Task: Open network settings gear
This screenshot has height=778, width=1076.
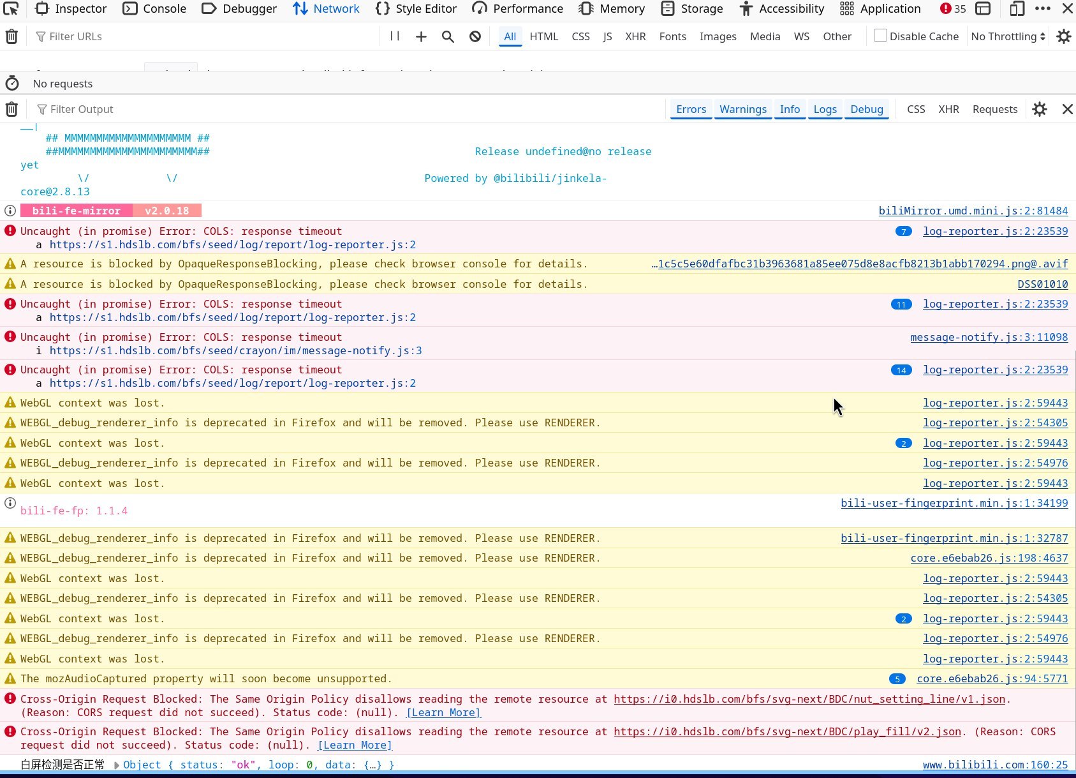Action: [x=1063, y=37]
